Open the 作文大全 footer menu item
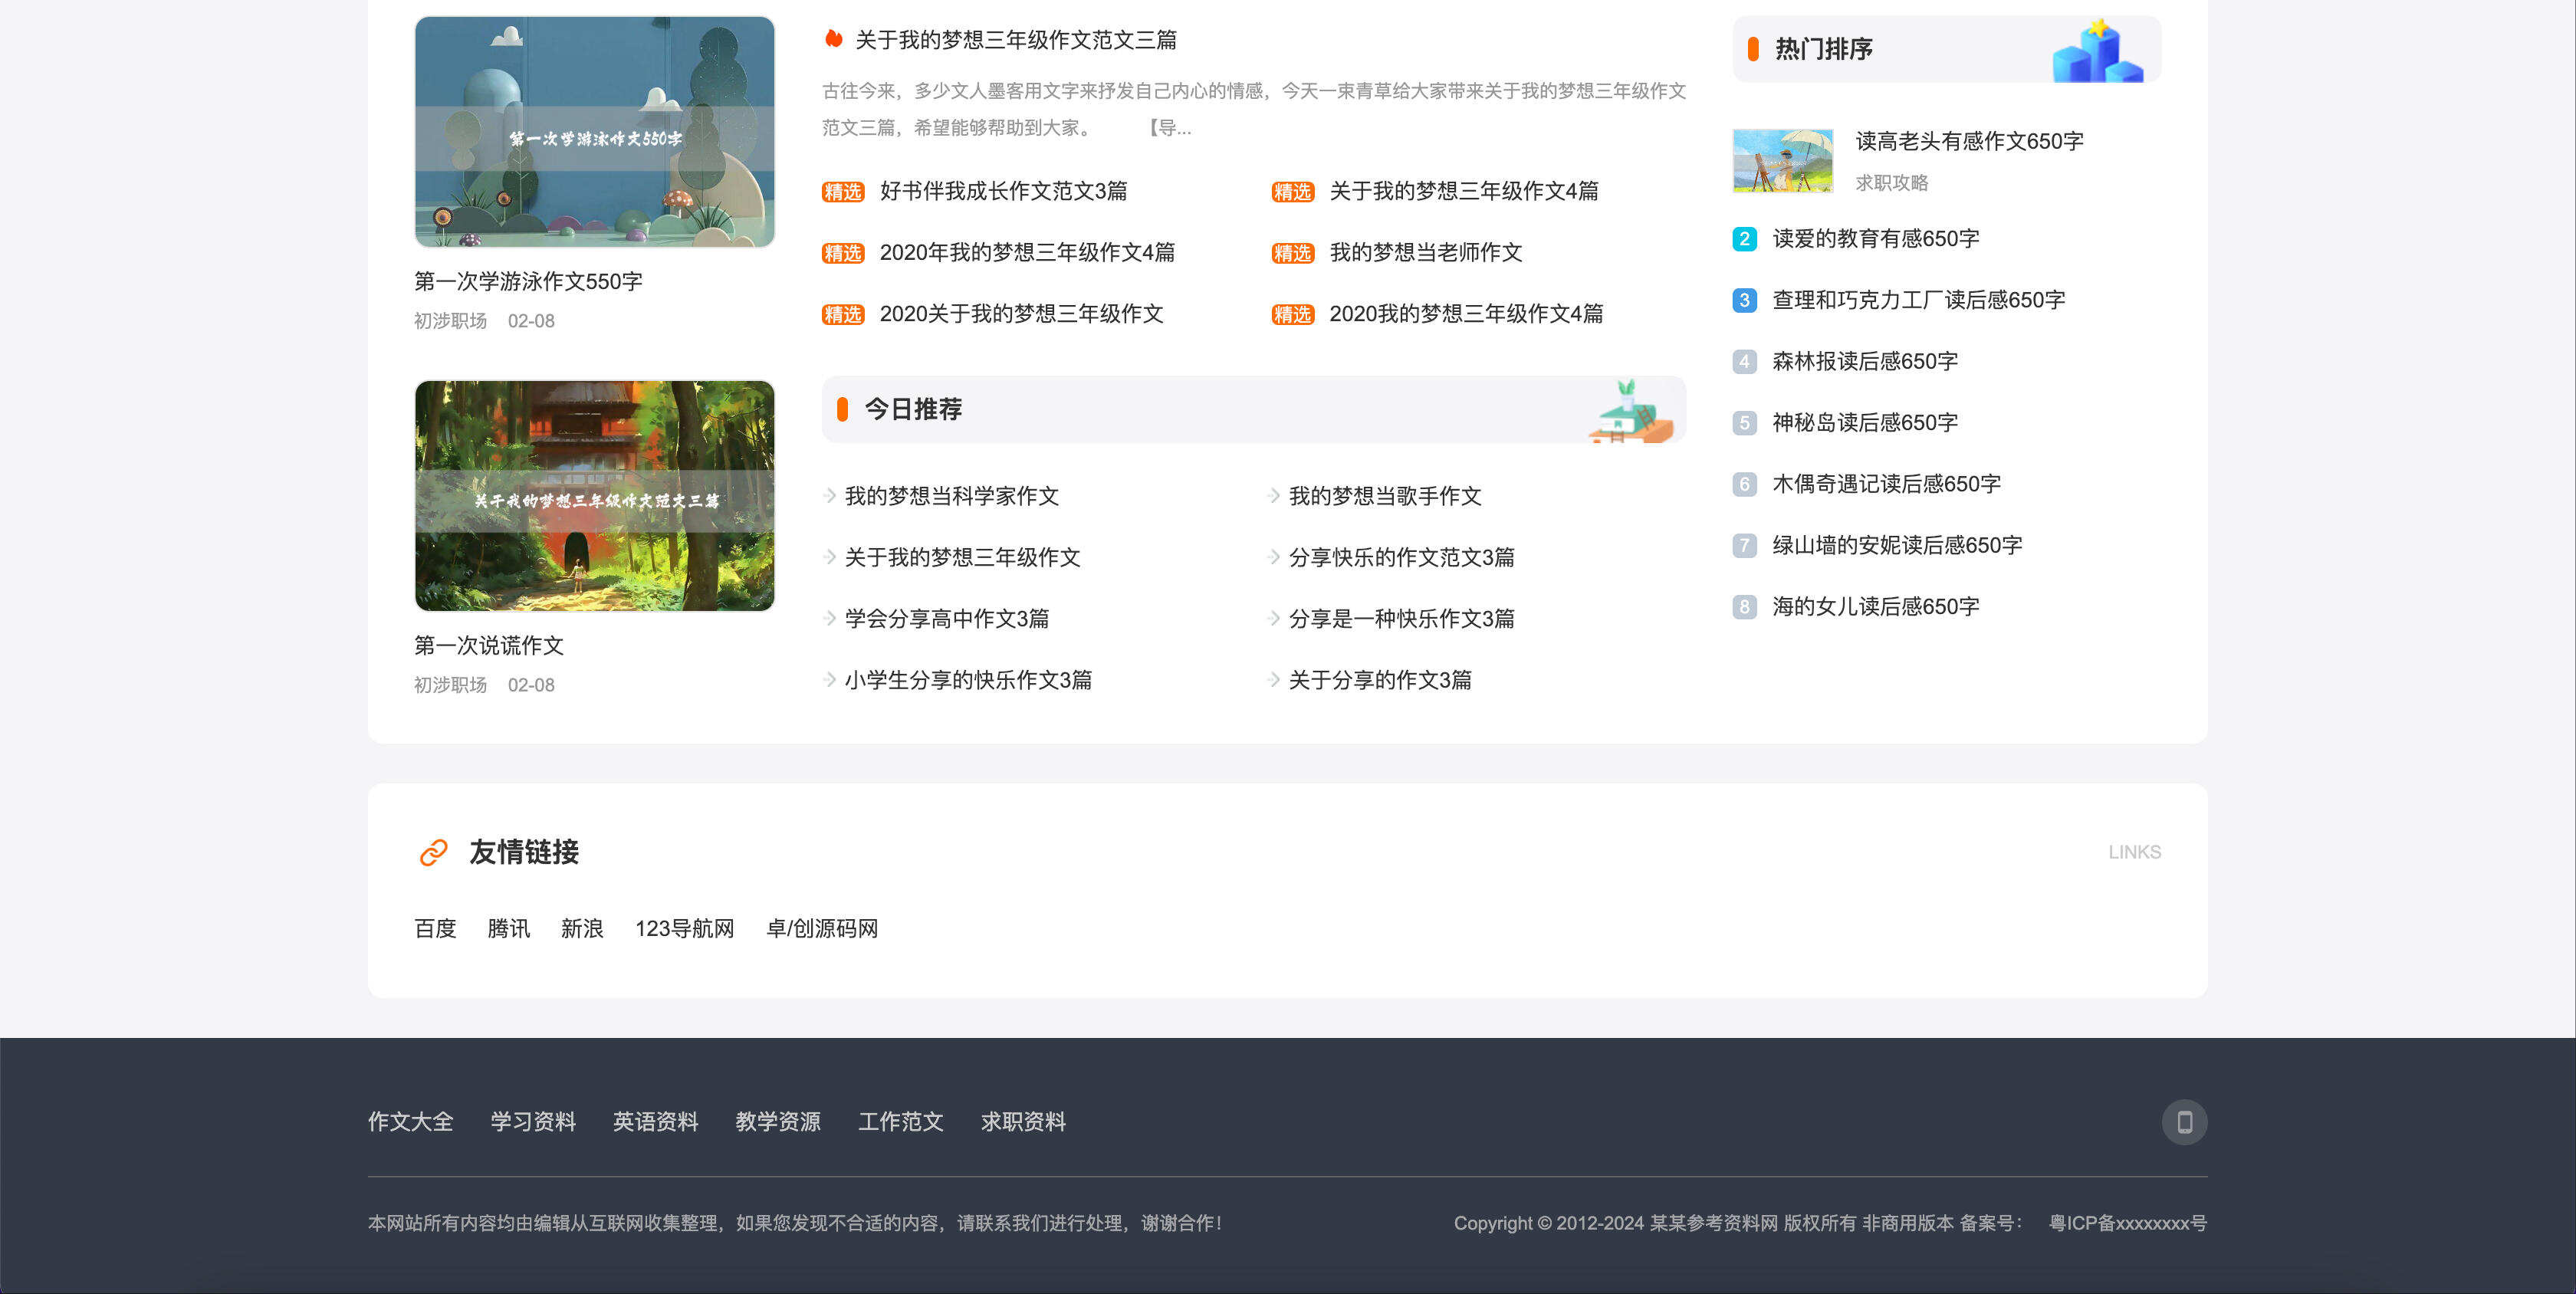The width and height of the screenshot is (2576, 1294). tap(410, 1122)
